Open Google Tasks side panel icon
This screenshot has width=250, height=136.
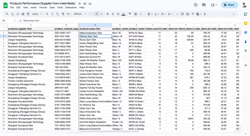pyautogui.click(x=246, y=33)
